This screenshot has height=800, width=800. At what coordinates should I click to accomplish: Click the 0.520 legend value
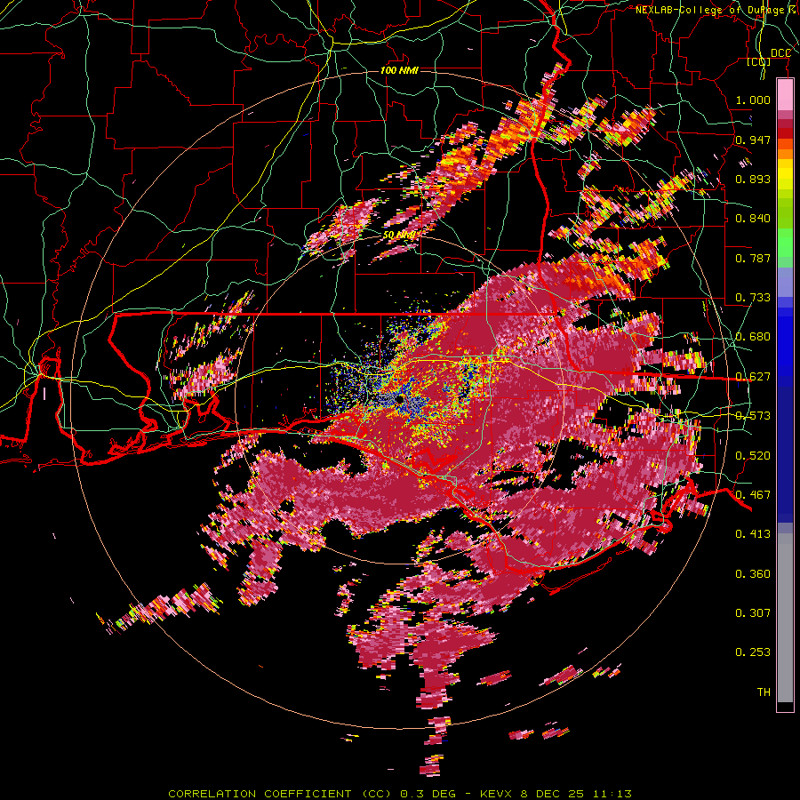753,456
